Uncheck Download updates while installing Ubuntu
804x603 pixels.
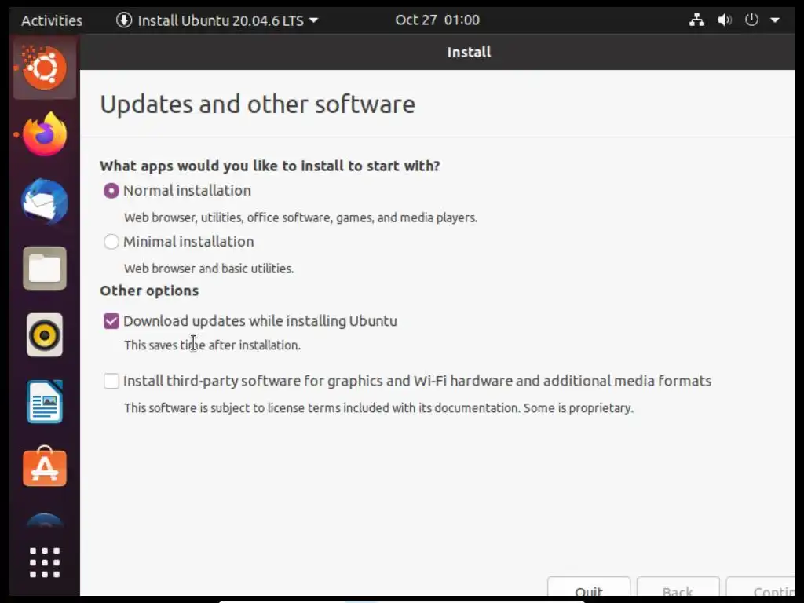pos(111,321)
